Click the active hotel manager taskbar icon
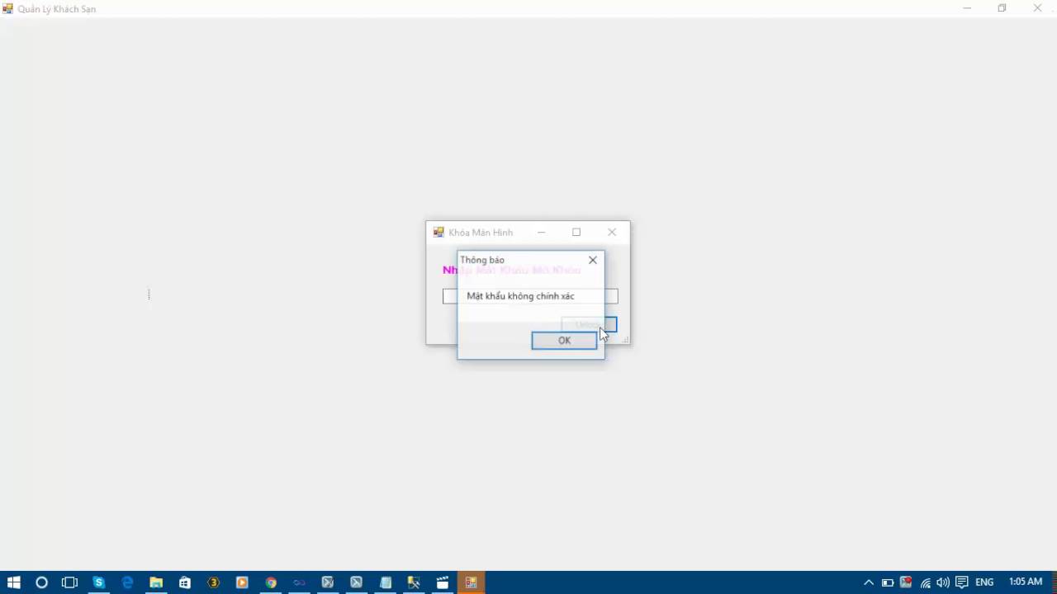The height and width of the screenshot is (594, 1057). pyautogui.click(x=471, y=582)
